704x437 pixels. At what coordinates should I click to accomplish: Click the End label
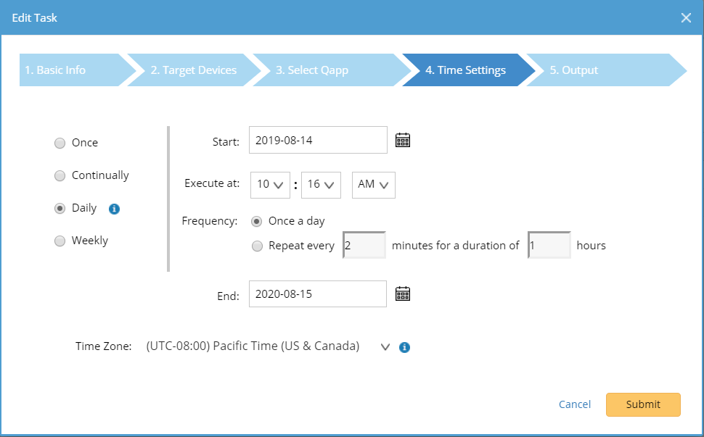click(228, 296)
